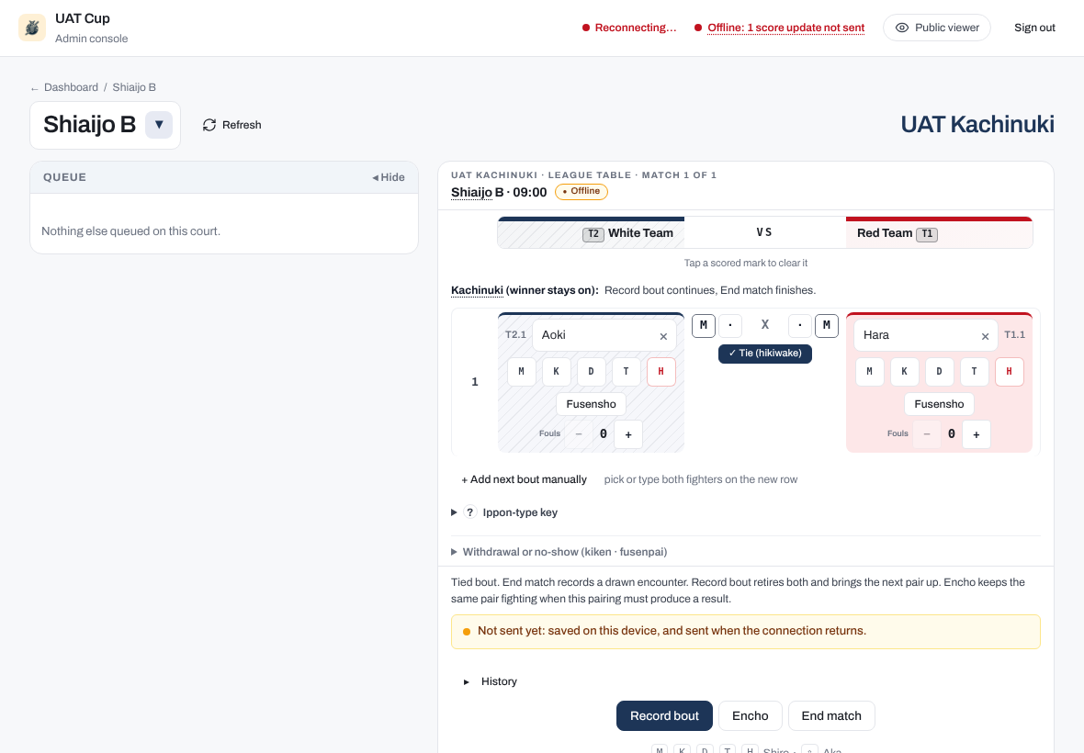1084x753 pixels.
Task: Click 'Nothing else queued on this court' text
Action: tap(130, 231)
